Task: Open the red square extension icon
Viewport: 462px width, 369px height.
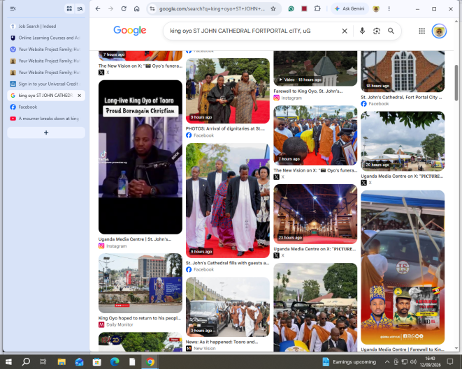Action: coord(304,9)
